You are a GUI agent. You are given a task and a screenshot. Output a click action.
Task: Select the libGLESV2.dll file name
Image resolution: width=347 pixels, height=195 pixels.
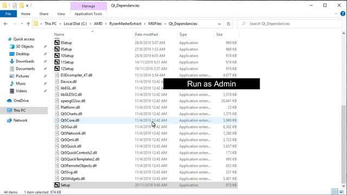tap(71, 95)
